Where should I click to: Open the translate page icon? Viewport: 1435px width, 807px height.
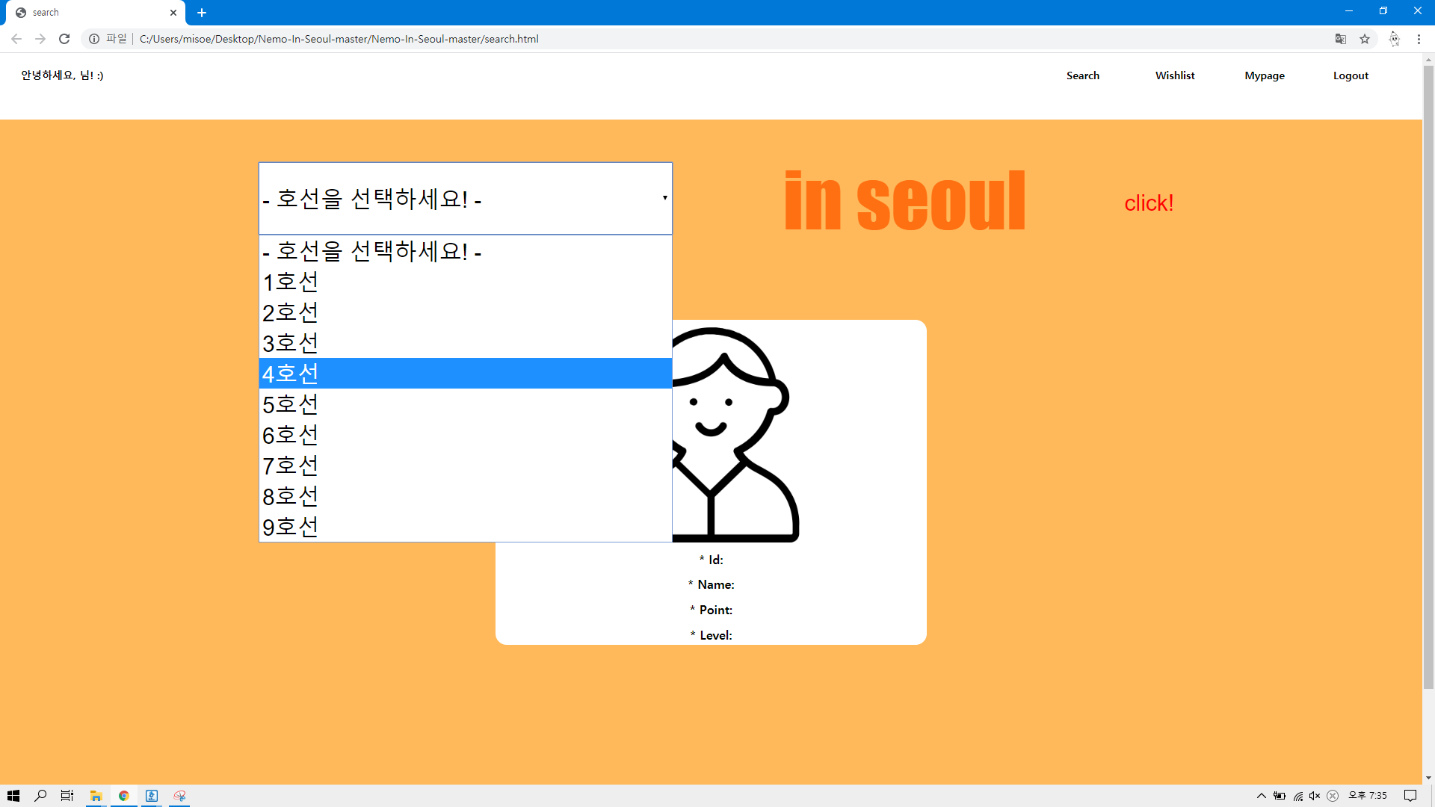click(x=1341, y=39)
